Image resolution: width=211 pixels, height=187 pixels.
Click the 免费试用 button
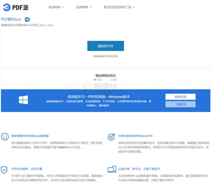point(180,97)
